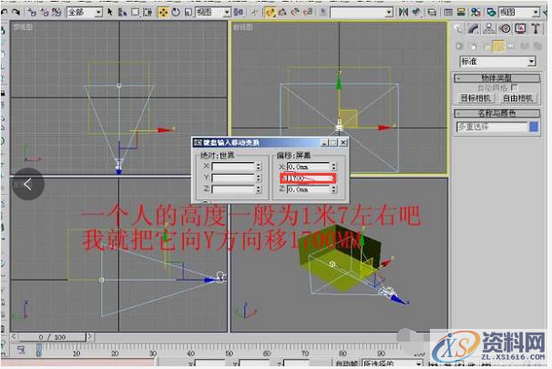Switch to the Modify command panel tab
The image size is (552, 369).
click(474, 28)
